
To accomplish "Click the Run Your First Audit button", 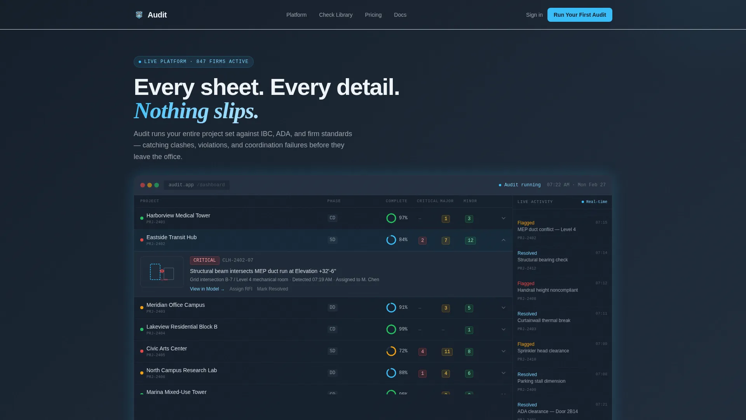I will click(x=580, y=15).
